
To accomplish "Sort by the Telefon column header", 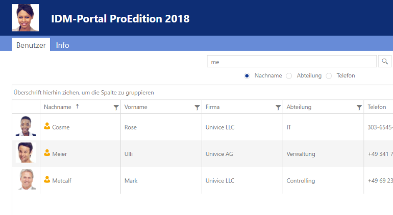I will [377, 107].
